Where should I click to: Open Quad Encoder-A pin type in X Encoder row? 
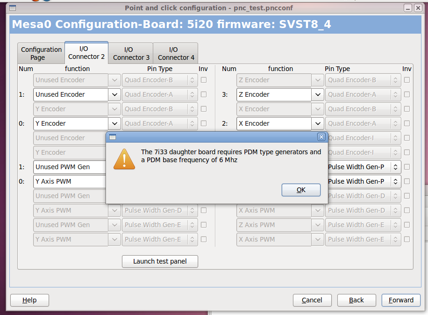point(363,123)
